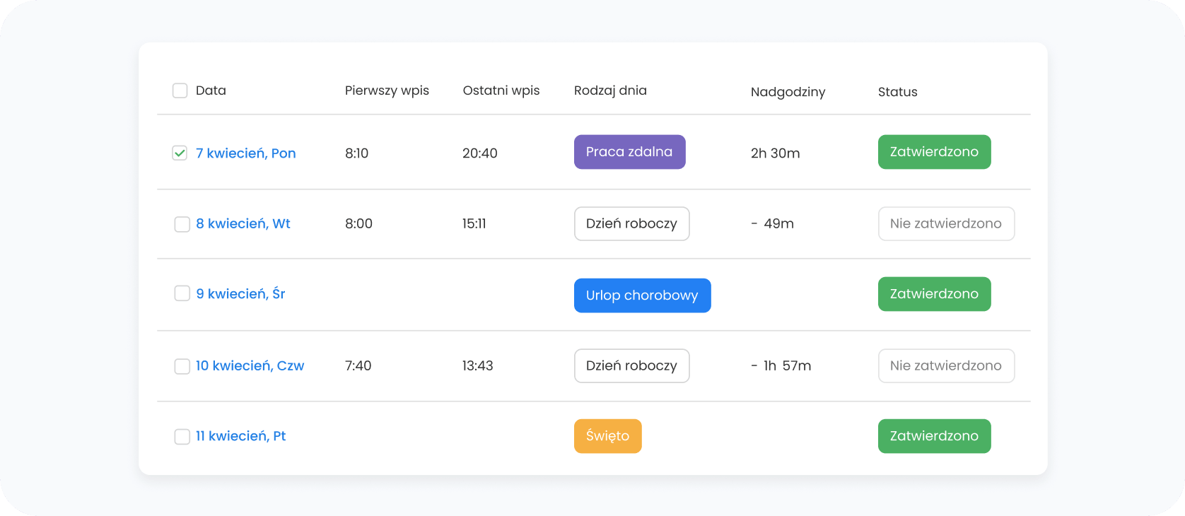The image size is (1185, 516).
Task: Mark the 11 kwiecień row checkbox
Action: [182, 436]
